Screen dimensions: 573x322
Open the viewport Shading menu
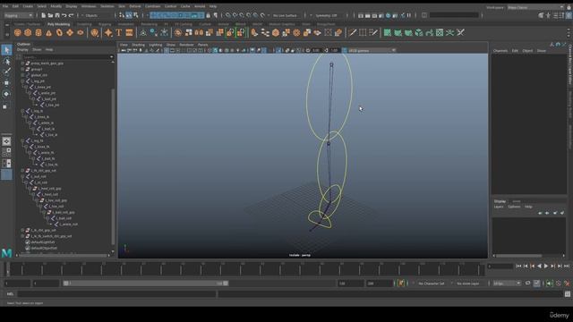coord(138,45)
